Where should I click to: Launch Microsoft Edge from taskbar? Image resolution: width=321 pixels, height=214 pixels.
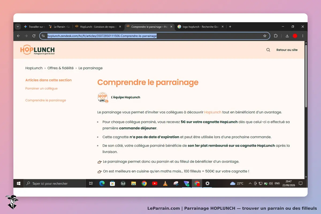point(102,184)
